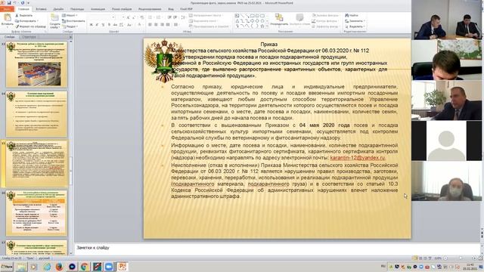This screenshot has width=484, height=272.
Task: Click the slide's title text Приказ
Action: click(x=269, y=45)
